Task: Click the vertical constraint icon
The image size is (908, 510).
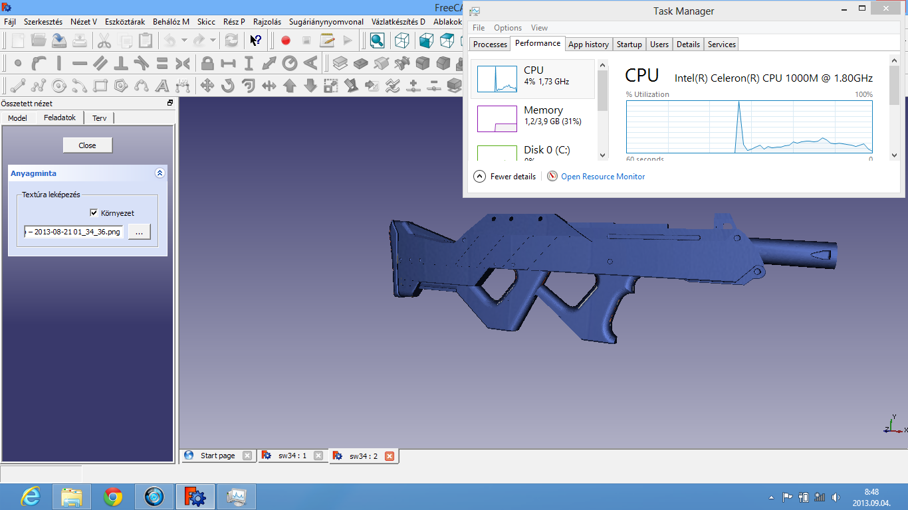Action: click(x=59, y=64)
